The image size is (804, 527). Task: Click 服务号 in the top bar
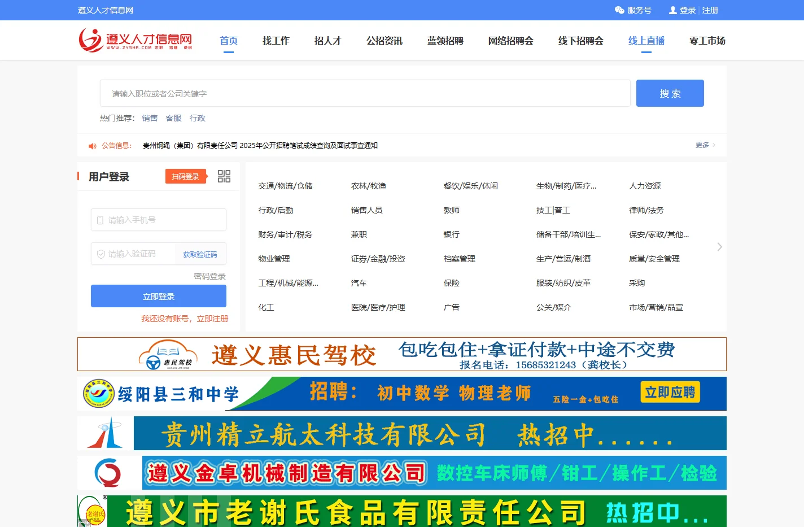click(x=639, y=10)
